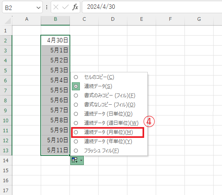Screen dimensions: 222x195
Task: Click the Cancel X icon in formula bar
Action: click(56, 7)
